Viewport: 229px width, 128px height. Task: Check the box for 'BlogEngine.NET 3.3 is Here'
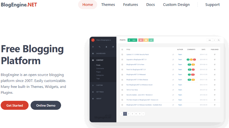click(122, 64)
